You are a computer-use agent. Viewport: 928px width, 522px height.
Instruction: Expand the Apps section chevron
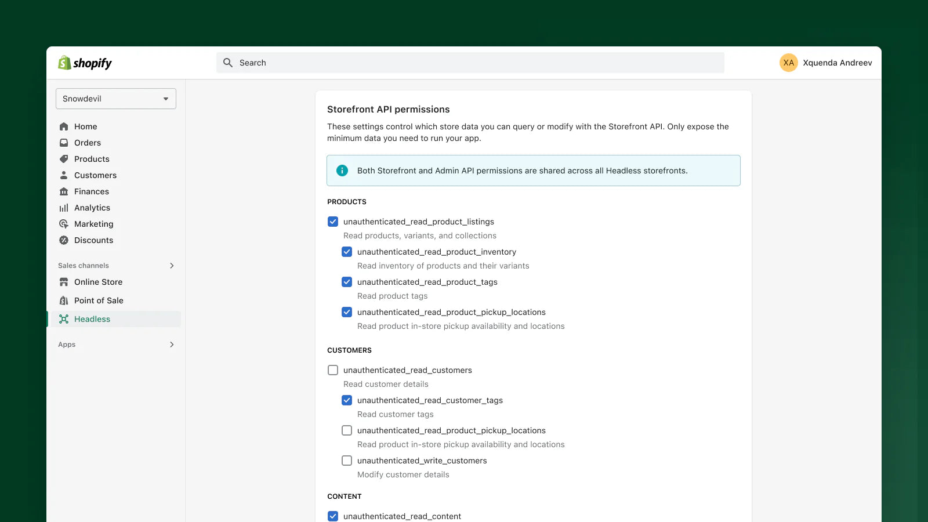point(172,345)
